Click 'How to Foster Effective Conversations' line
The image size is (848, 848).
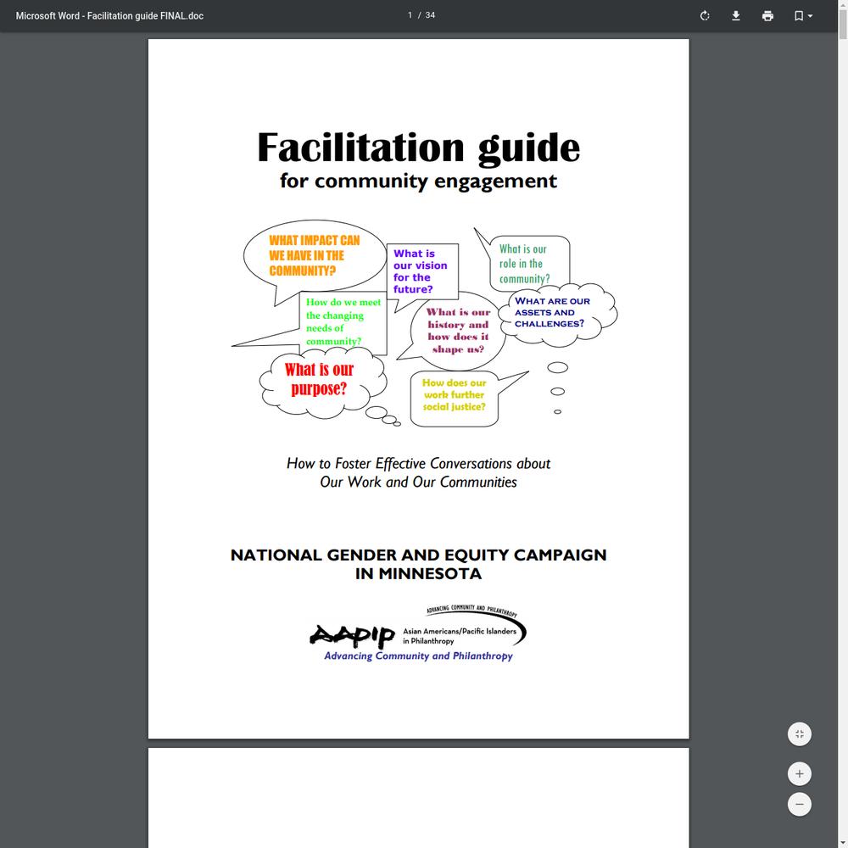tap(418, 464)
